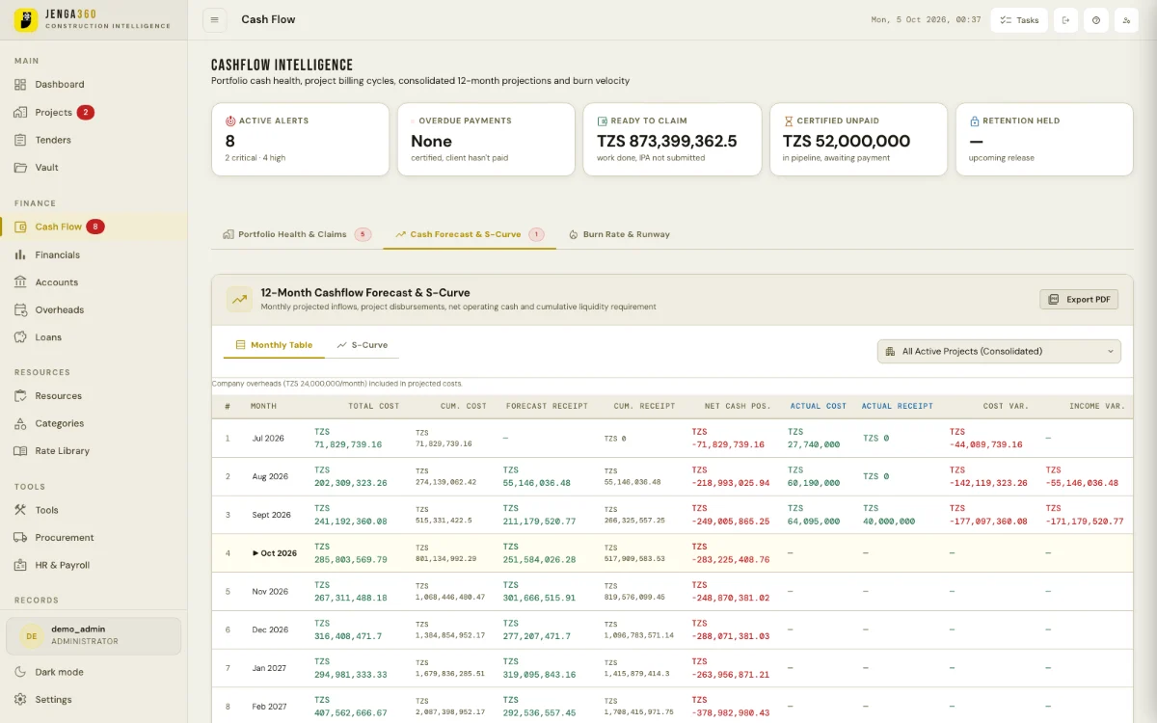The height and width of the screenshot is (723, 1157).
Task: Click the Retention Held card
Action: pyautogui.click(x=1044, y=140)
